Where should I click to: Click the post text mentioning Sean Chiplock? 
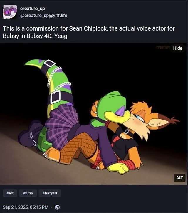tap(89, 32)
